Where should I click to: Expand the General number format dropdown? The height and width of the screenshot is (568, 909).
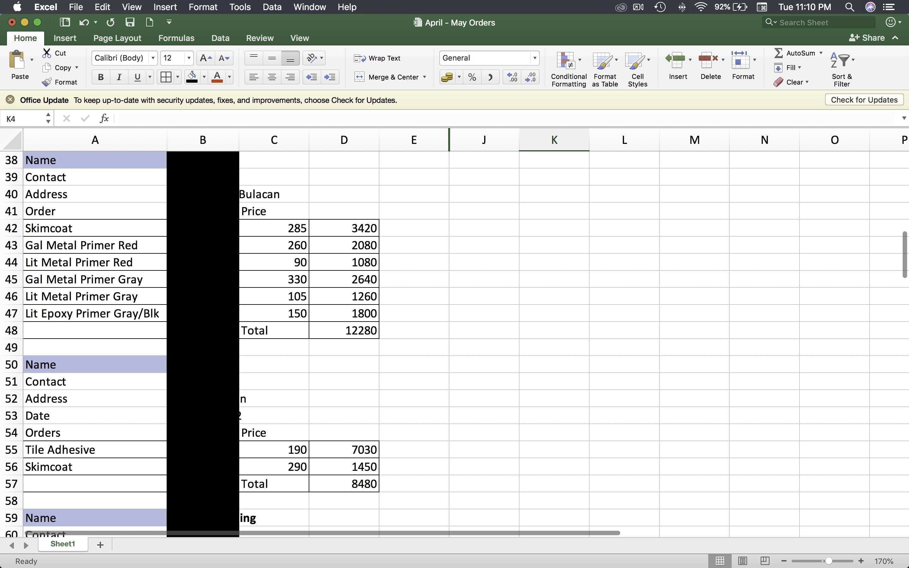click(x=534, y=58)
